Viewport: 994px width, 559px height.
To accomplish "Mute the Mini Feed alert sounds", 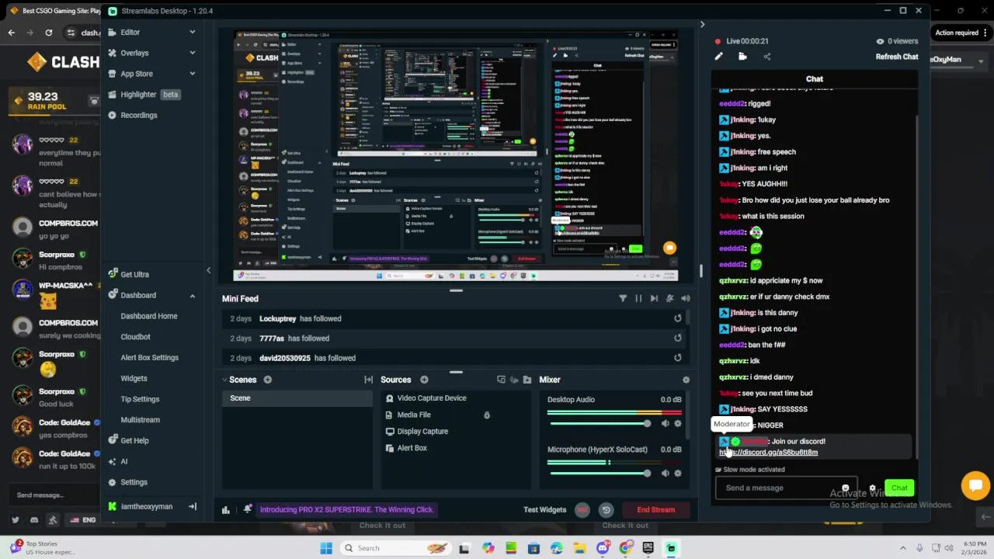I will pos(686,298).
